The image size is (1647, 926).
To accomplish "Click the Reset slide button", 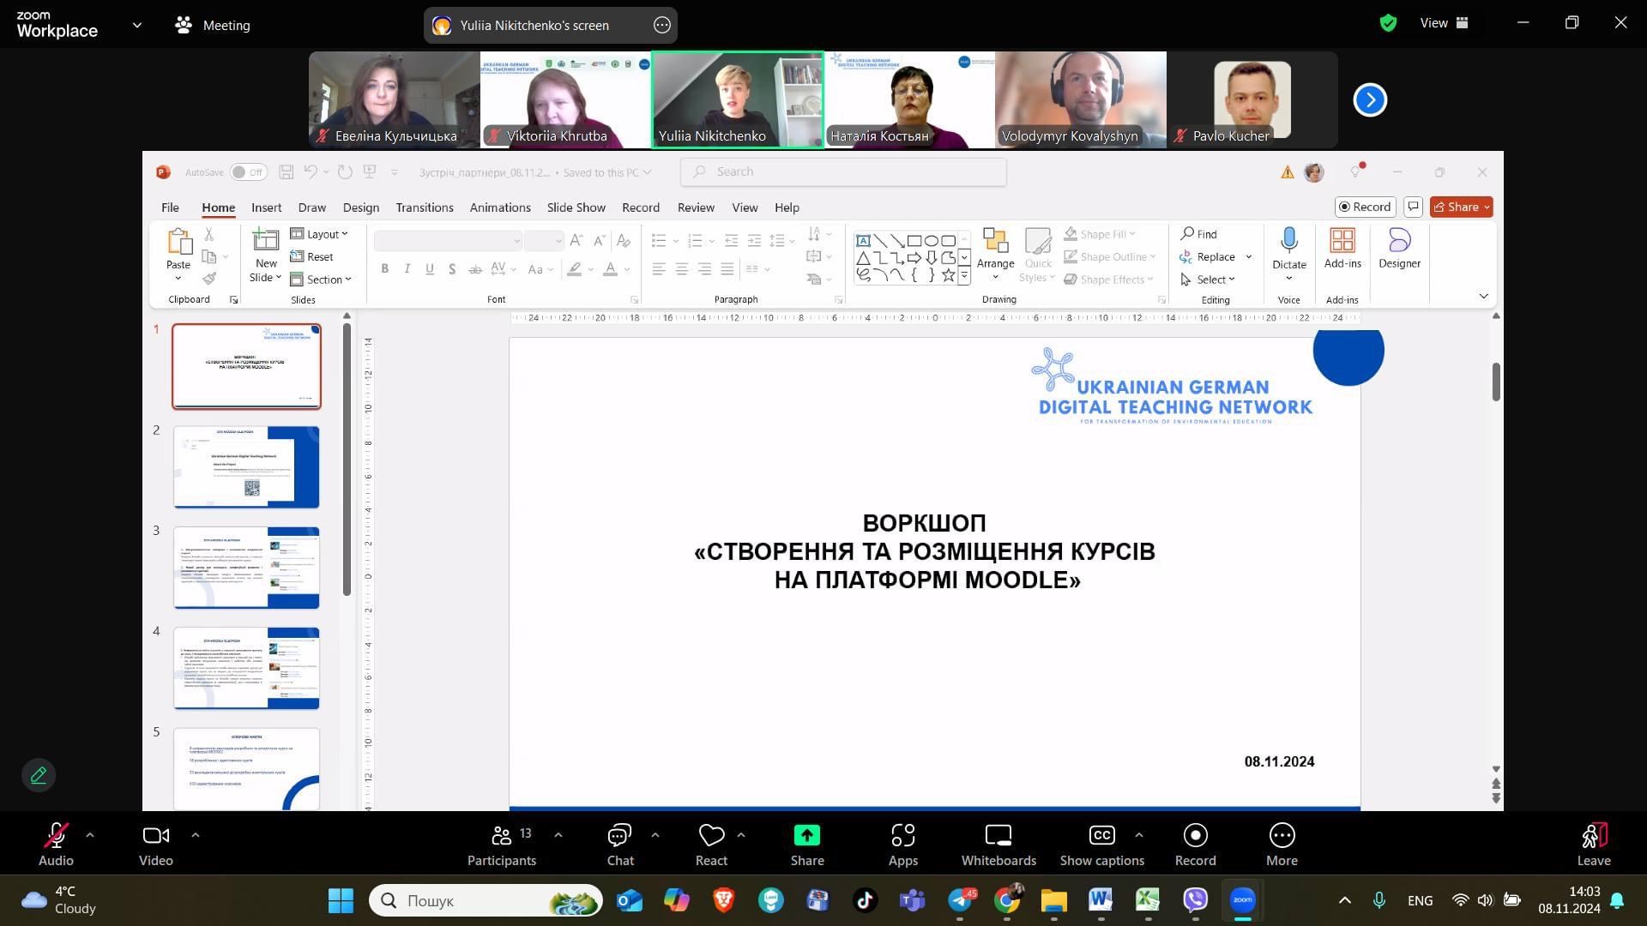I will pyautogui.click(x=311, y=256).
